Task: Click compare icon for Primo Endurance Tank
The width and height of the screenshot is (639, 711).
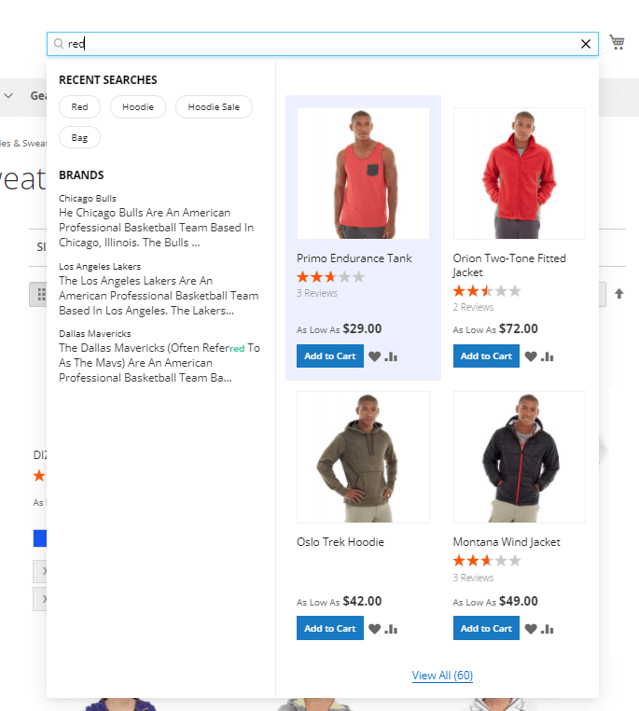Action: (391, 356)
